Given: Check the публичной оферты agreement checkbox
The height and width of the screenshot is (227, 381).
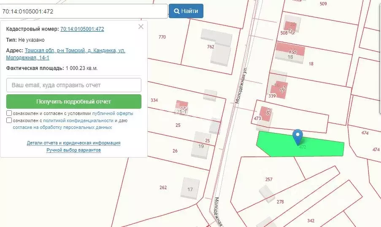Looking at the screenshot, I should (9, 113).
